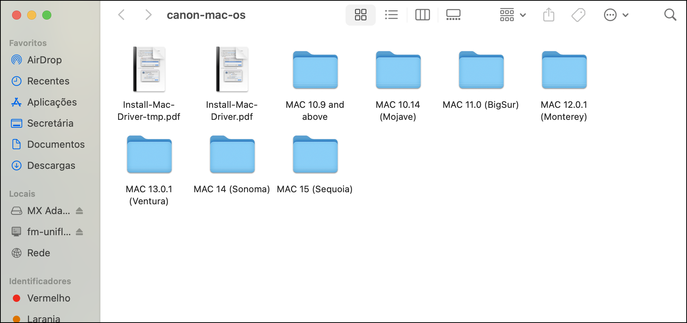Select Install-Mac-Driver-tmp.pdf file
This screenshot has width=687, height=323.
(149, 84)
